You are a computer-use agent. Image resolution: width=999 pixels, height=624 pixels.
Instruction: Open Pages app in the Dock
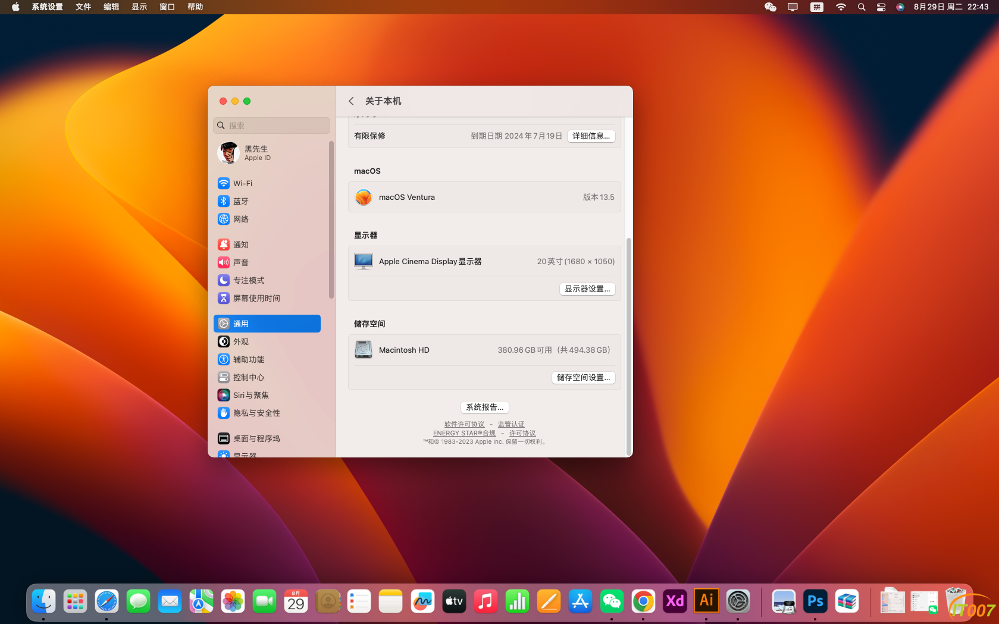(549, 601)
